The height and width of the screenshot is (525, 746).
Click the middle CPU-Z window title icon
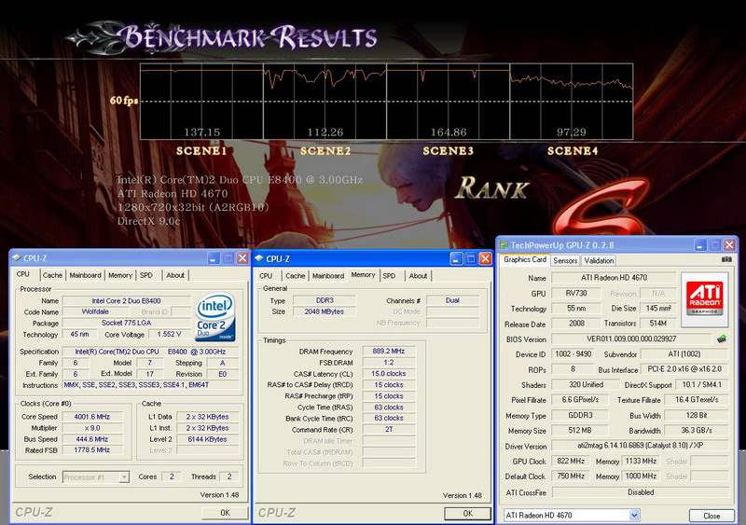(259, 258)
